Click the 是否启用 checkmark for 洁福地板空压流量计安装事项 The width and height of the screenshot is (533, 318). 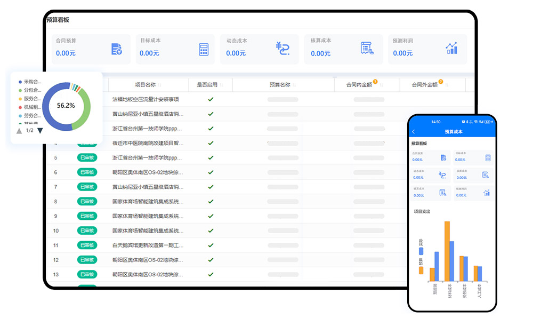tap(211, 99)
